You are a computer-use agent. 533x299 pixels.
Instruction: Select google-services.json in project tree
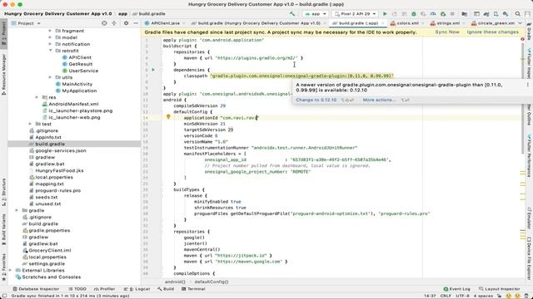[x=61, y=150]
